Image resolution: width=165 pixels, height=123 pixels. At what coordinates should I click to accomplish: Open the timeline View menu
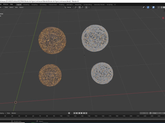point(8,113)
